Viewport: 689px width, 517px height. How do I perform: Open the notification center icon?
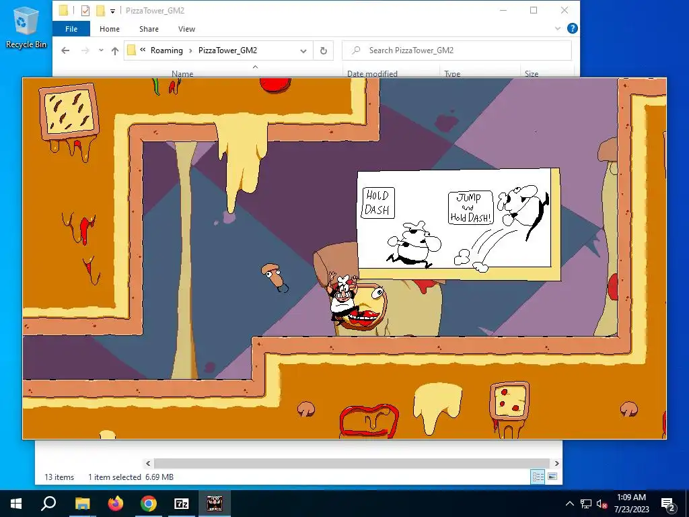[669, 504]
